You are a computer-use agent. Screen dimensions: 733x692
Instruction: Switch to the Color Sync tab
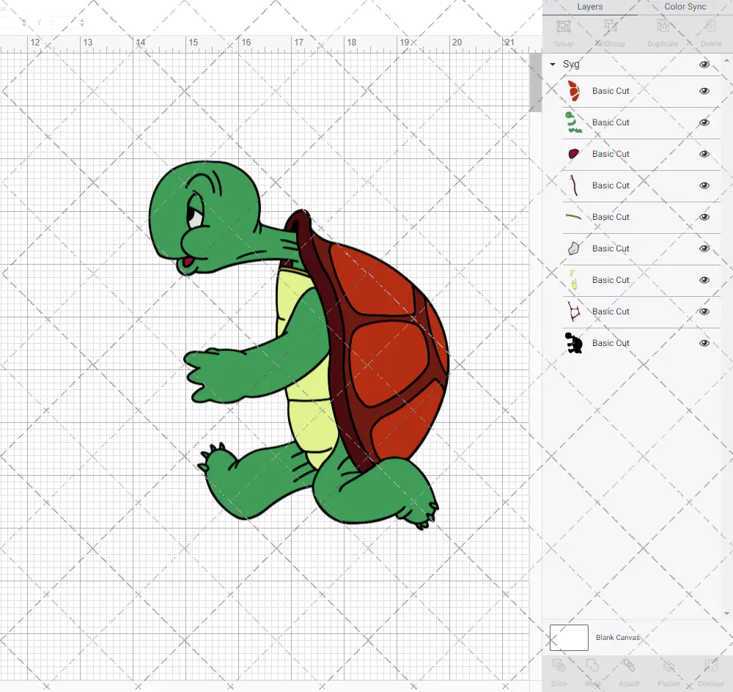pyautogui.click(x=685, y=7)
